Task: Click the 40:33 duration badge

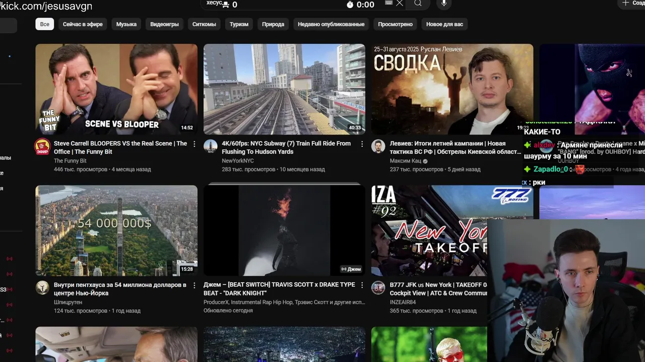Action: pos(355,128)
